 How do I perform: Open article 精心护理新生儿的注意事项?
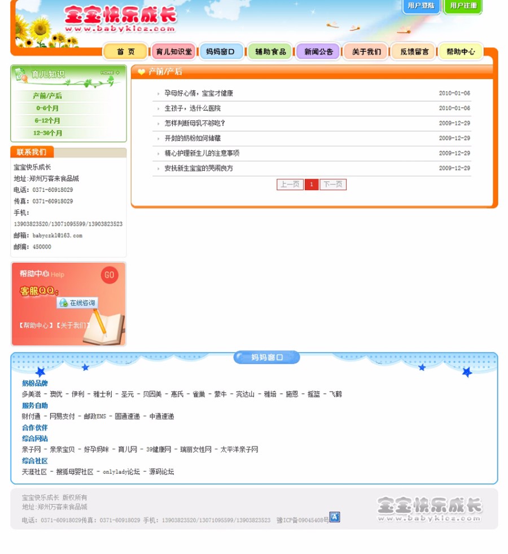pos(202,153)
